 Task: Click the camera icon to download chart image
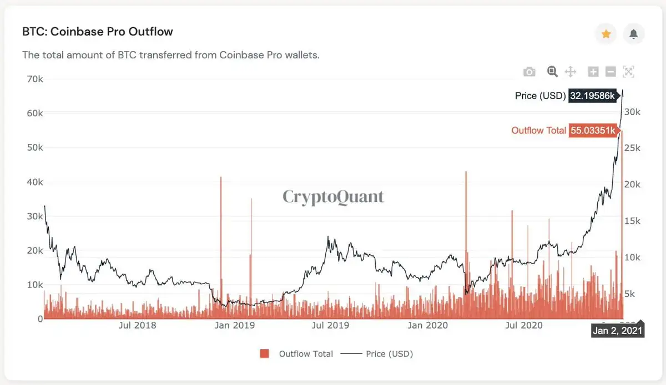[x=529, y=72]
